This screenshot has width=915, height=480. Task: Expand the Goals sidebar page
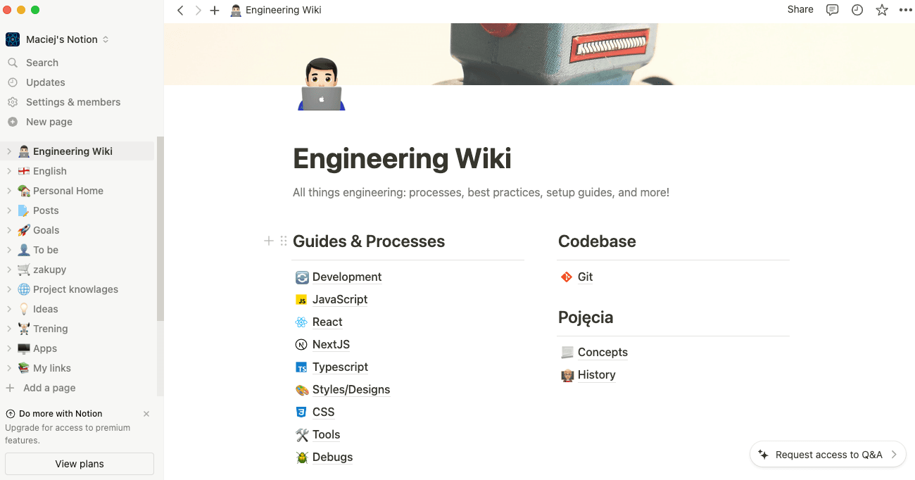[x=9, y=230]
